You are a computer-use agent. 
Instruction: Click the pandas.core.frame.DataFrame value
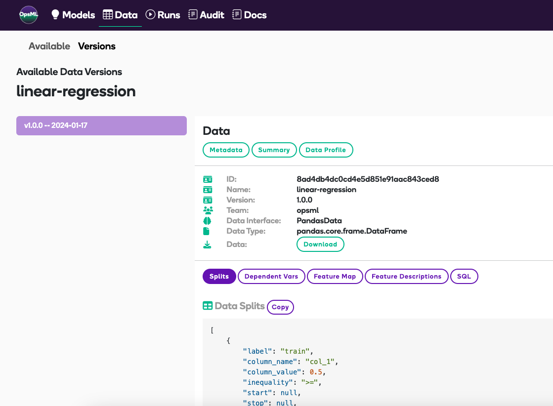pos(352,231)
